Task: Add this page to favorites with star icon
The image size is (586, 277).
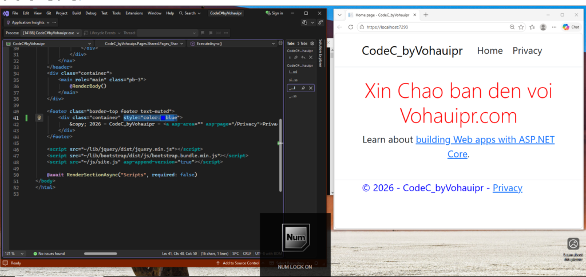Action: click(521, 27)
